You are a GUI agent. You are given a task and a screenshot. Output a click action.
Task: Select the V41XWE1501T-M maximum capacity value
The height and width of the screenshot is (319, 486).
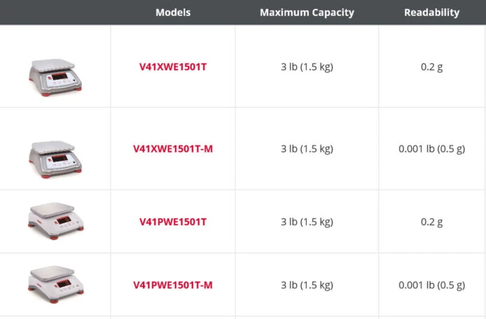coord(307,149)
